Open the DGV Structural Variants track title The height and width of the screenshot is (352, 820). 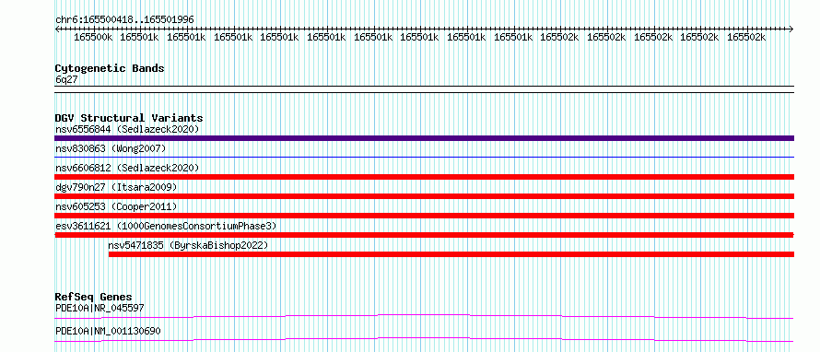[x=129, y=118]
